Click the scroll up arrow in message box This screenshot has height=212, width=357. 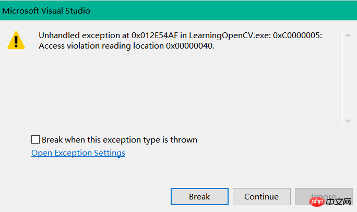click(348, 36)
